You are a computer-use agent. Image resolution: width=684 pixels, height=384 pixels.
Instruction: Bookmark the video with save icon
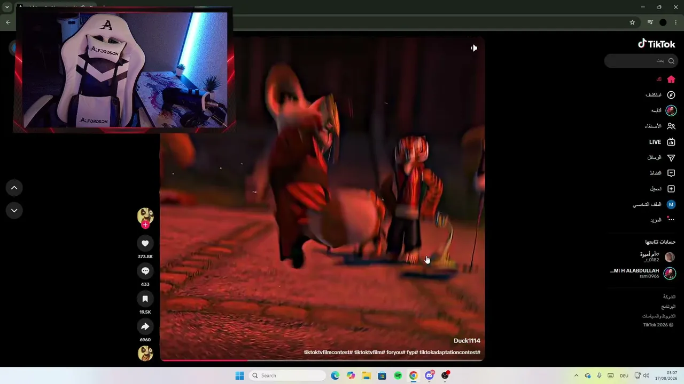coord(145,299)
